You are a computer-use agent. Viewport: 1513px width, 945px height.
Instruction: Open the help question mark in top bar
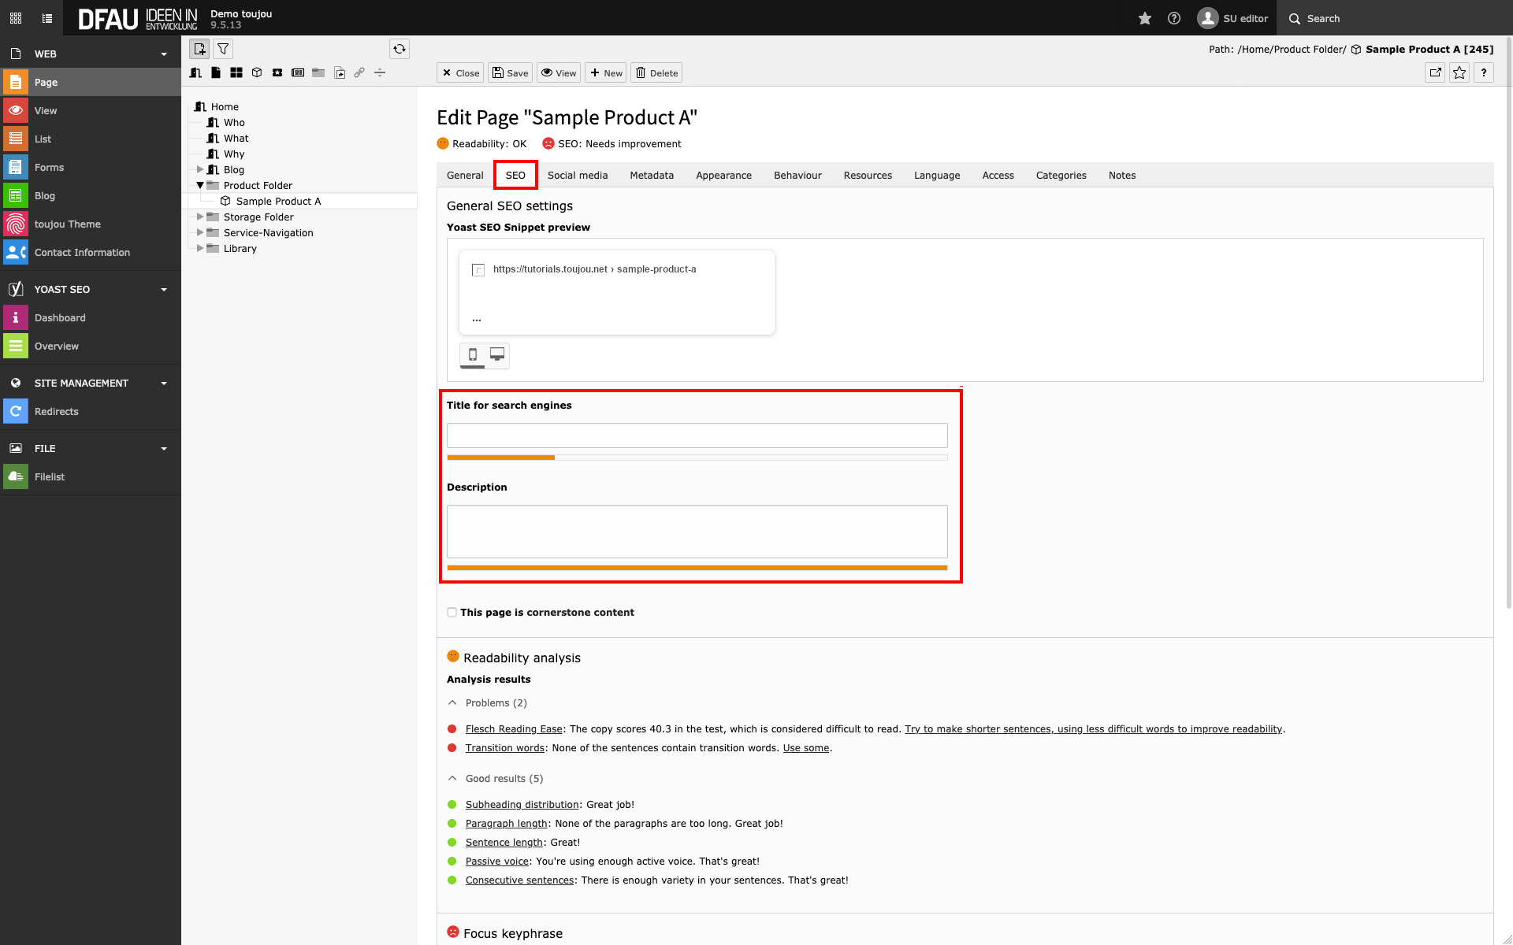1174,18
